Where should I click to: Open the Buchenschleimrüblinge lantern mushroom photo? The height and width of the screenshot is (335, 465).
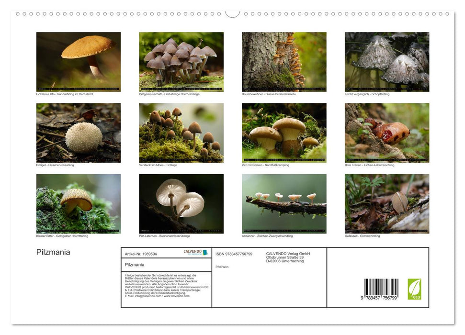181,203
